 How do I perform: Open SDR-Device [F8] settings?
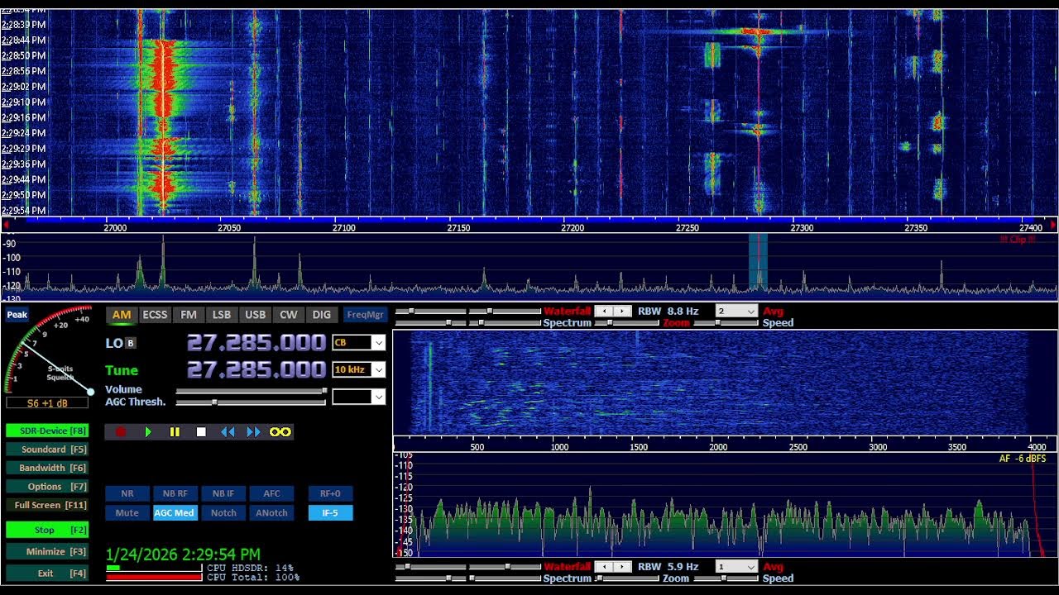click(x=47, y=431)
